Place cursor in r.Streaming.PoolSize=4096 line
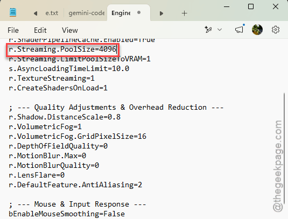 pos(62,49)
